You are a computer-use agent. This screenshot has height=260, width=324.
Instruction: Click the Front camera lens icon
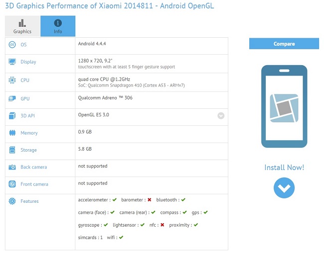(x=12, y=184)
